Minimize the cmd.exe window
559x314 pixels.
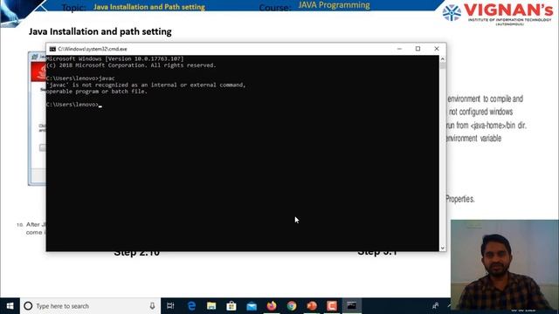399,49
